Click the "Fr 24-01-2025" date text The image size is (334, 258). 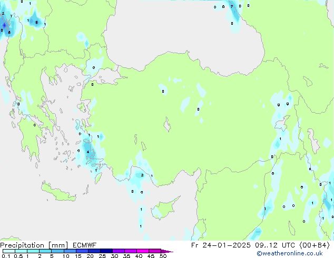(x=221, y=245)
